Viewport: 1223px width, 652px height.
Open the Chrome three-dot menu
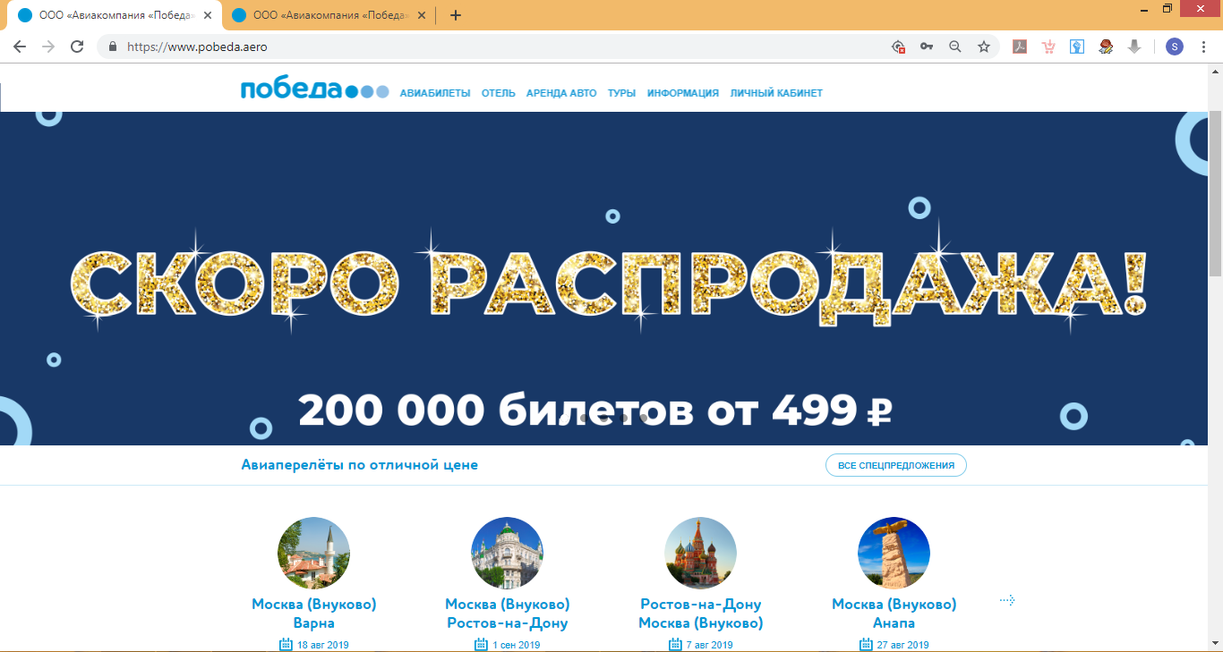[x=1203, y=47]
